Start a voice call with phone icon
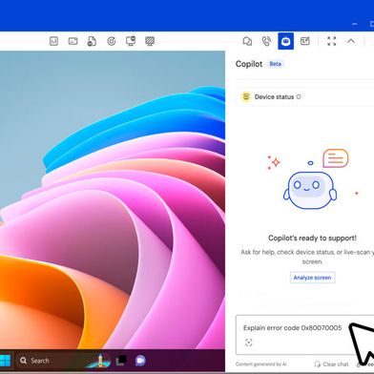This screenshot has width=374, height=374. coord(266,41)
